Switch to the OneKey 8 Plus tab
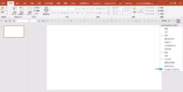The height and width of the screenshot is (92, 183). 110,3
